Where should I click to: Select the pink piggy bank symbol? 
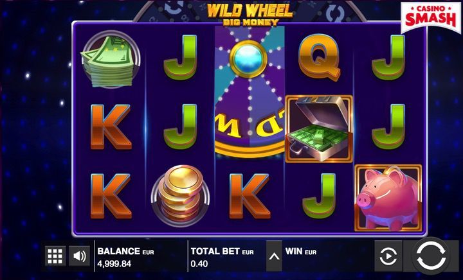click(x=388, y=198)
